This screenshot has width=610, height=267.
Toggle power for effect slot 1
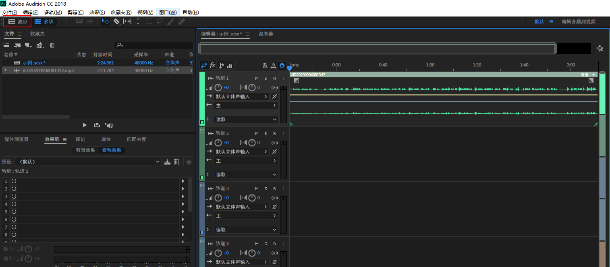[x=14, y=181]
